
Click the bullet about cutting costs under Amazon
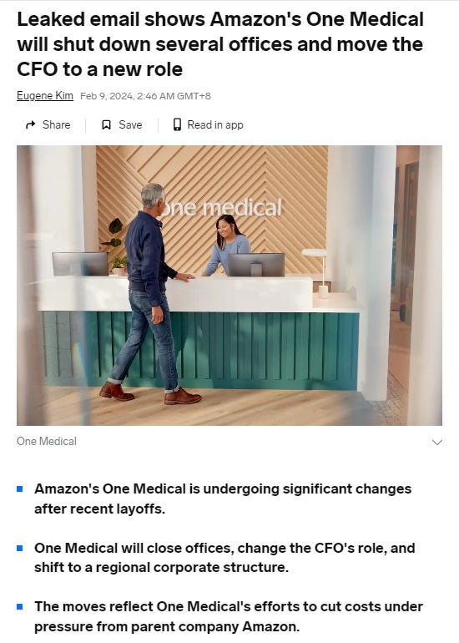click(229, 616)
